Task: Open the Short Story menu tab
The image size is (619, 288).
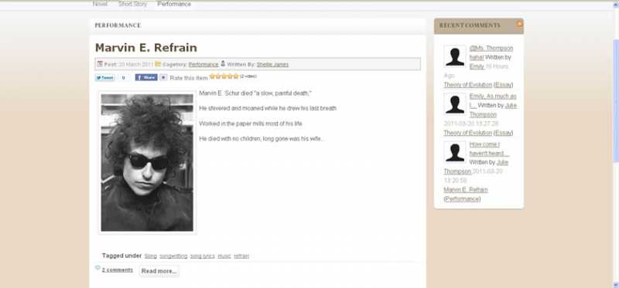Action: 132,4
